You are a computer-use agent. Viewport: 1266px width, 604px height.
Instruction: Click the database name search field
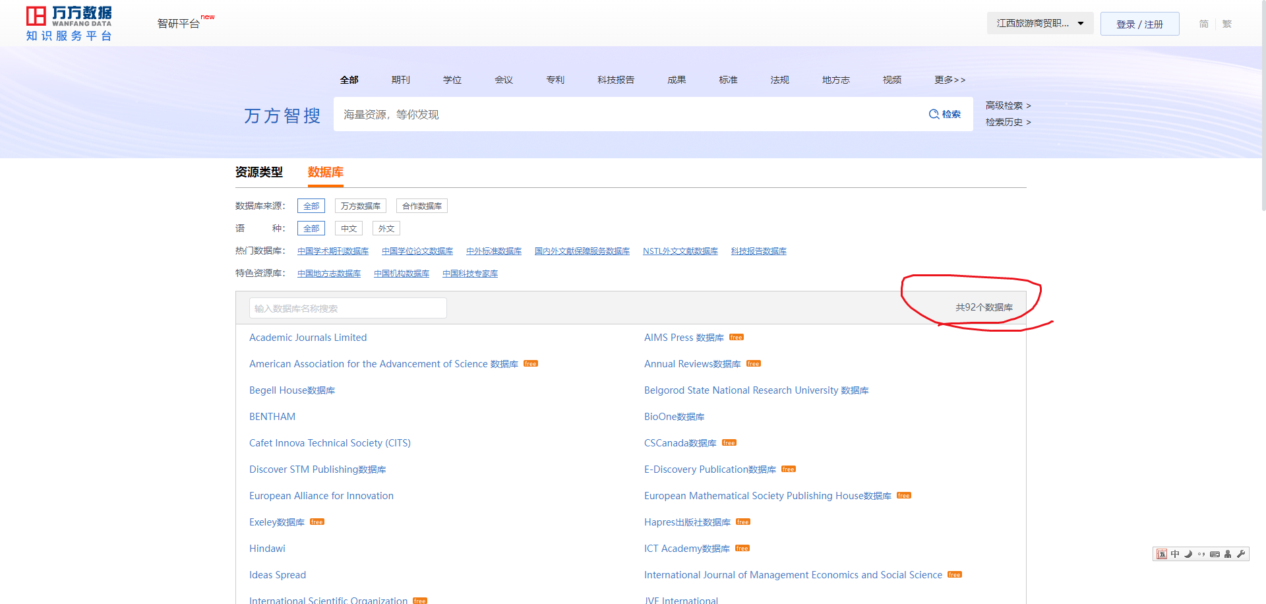coord(347,308)
